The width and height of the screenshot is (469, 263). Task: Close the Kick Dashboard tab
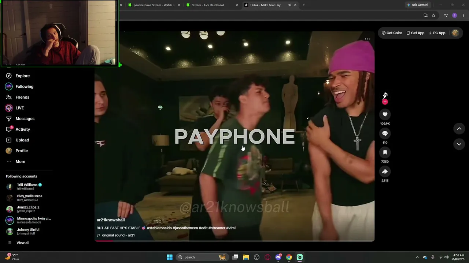tap(237, 5)
